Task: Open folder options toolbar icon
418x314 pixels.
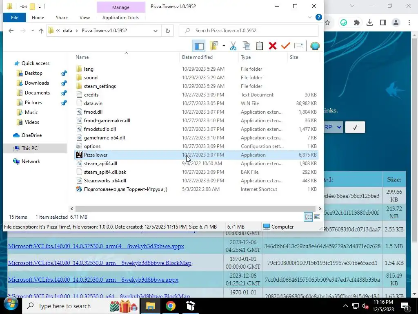Action: coord(214,46)
